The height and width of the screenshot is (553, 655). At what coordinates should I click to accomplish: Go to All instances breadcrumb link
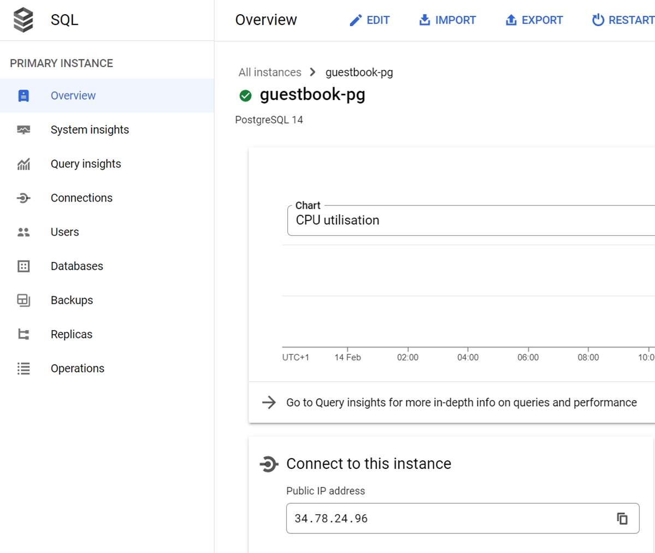point(270,73)
